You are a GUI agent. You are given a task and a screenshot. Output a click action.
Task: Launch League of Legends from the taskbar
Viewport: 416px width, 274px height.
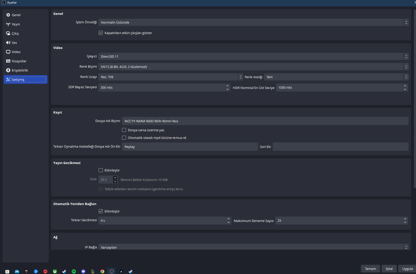93,271
